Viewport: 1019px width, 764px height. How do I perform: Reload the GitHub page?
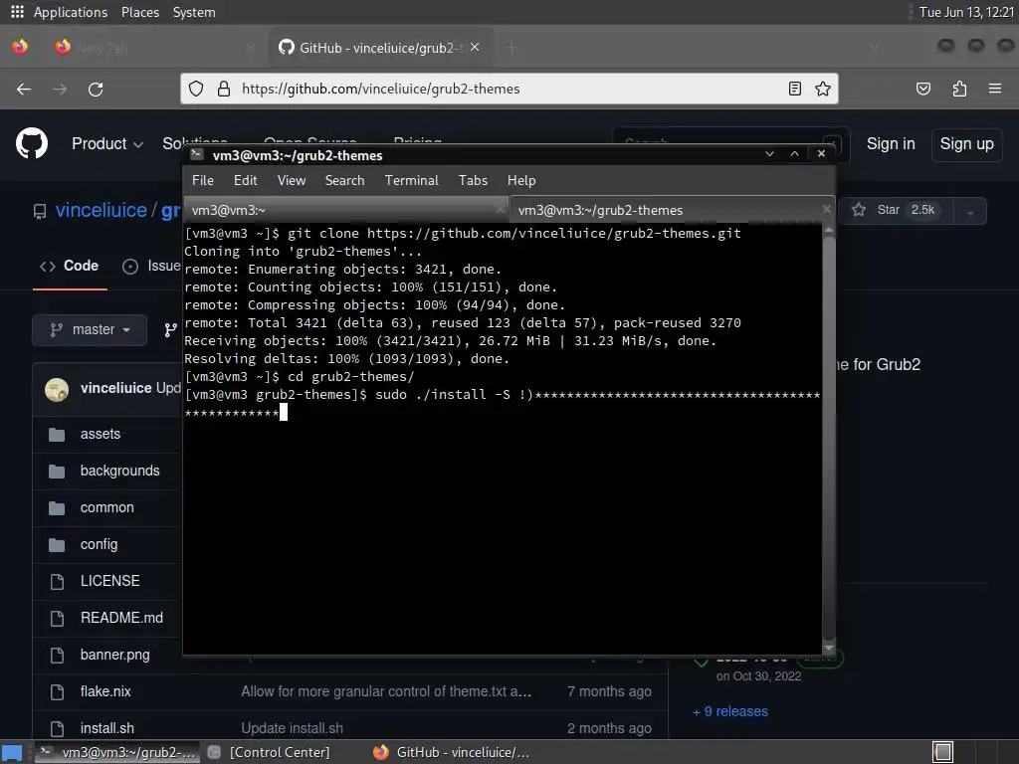[x=96, y=89]
